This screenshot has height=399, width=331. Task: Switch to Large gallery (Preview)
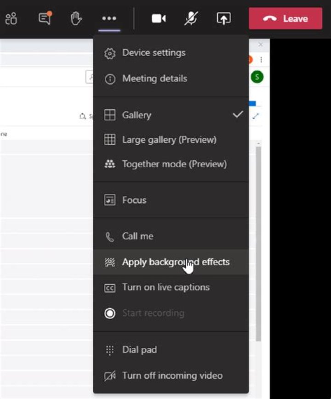[x=171, y=140]
